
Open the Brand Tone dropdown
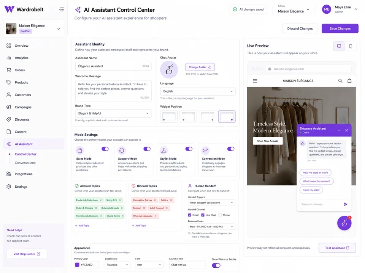113,113
